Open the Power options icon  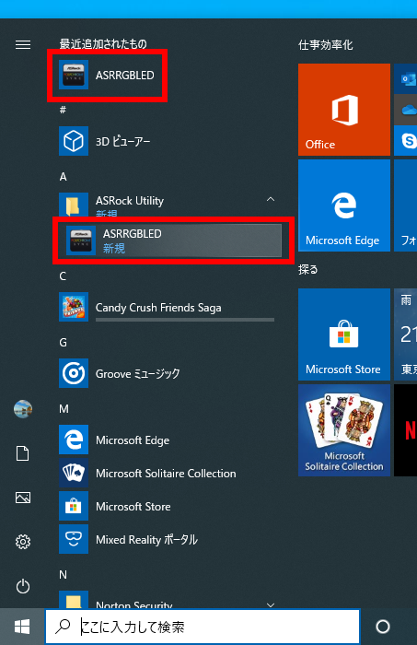coord(23,586)
